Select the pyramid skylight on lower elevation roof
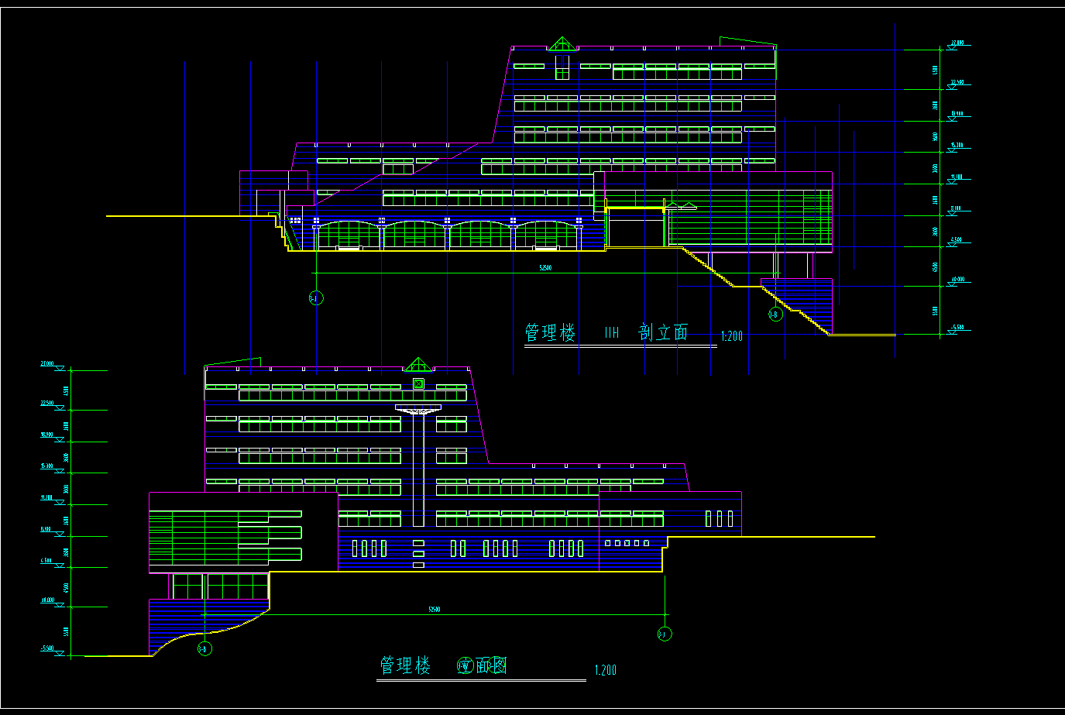The height and width of the screenshot is (715, 1065). click(418, 365)
